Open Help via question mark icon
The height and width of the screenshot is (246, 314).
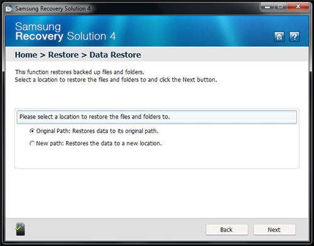click(295, 37)
